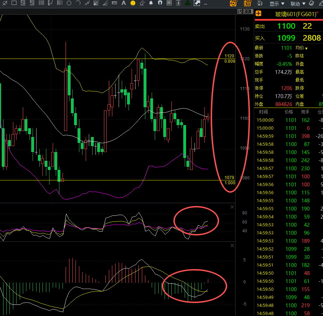Click the export chart arrow icon
This screenshot has height=316, width=323.
click(197, 3)
